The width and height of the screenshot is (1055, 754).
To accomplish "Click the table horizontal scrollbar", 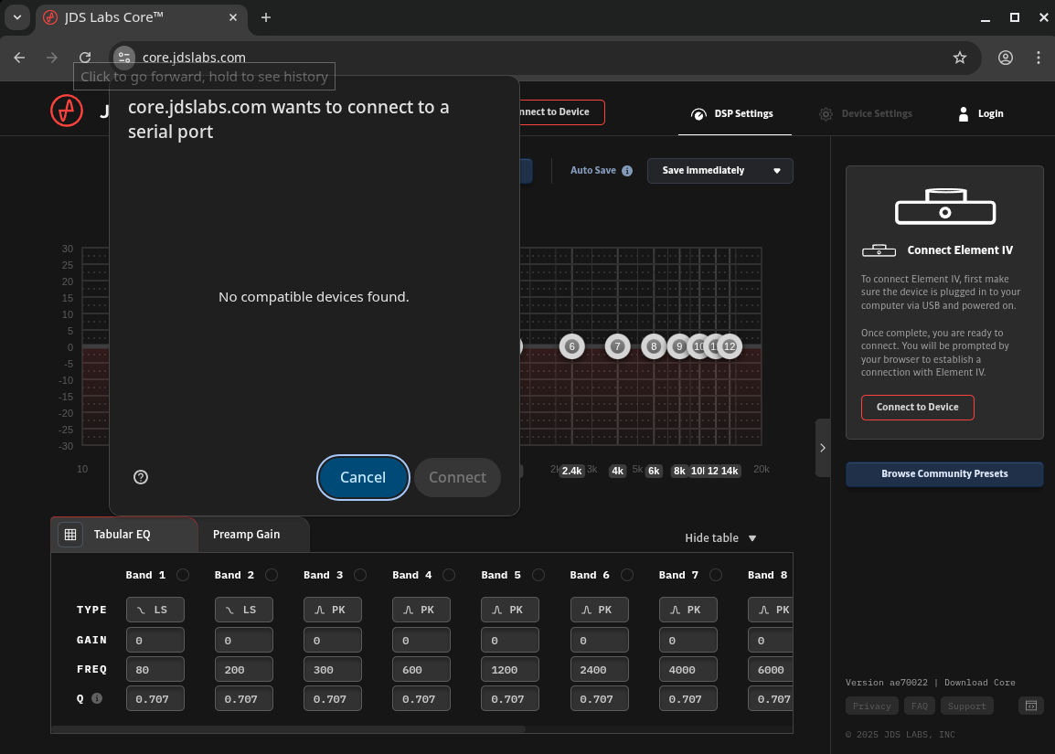I will pos(288,729).
